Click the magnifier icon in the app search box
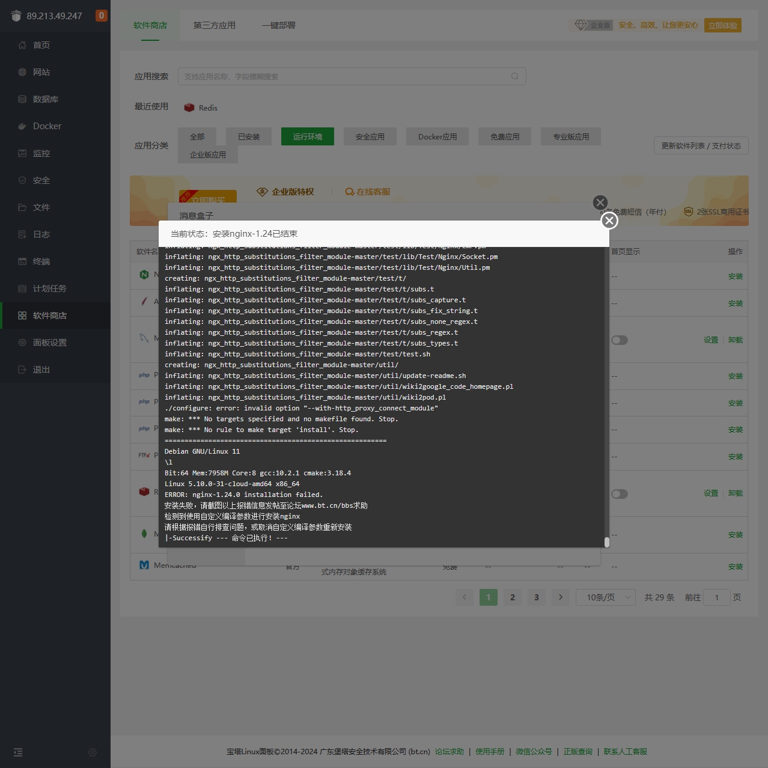 515,76
